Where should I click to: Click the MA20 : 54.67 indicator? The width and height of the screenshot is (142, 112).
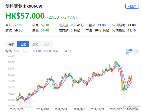click(62, 51)
